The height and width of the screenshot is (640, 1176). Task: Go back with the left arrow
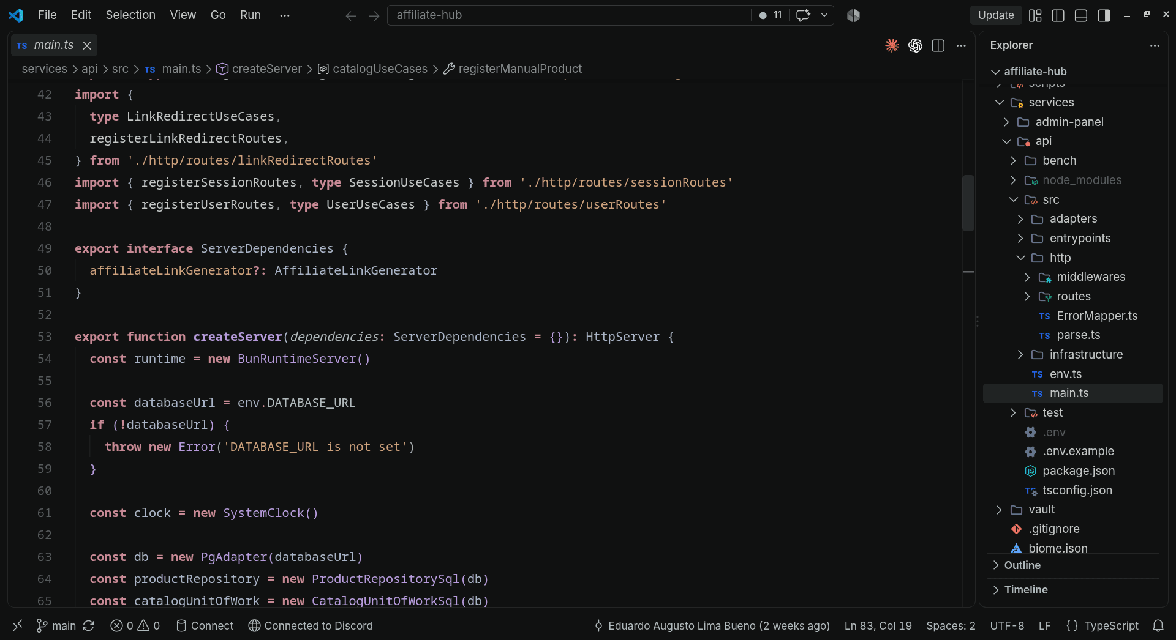point(351,15)
